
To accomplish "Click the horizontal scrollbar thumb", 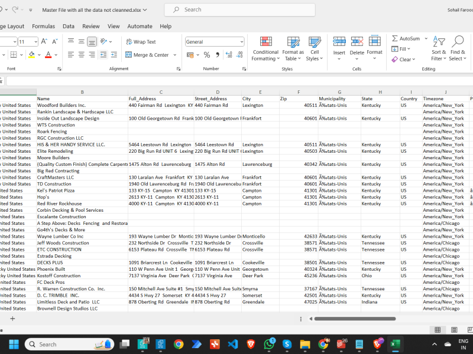I will pyautogui.click(x=355, y=319).
